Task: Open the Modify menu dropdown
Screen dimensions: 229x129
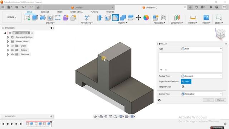Action: (123, 23)
